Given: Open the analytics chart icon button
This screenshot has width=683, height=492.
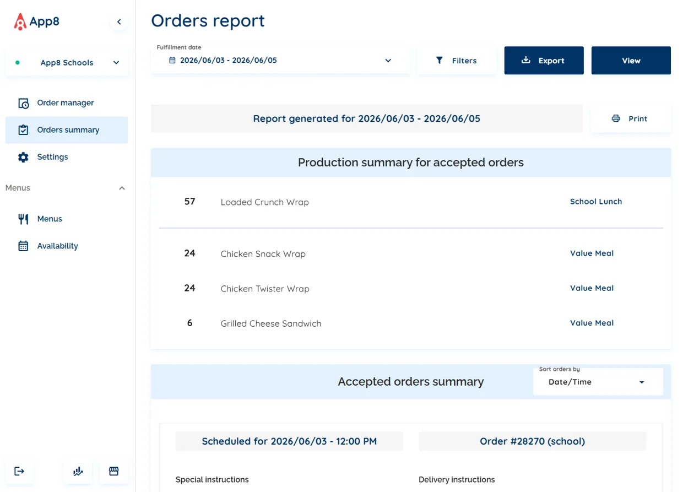Looking at the screenshot, I should 78,471.
